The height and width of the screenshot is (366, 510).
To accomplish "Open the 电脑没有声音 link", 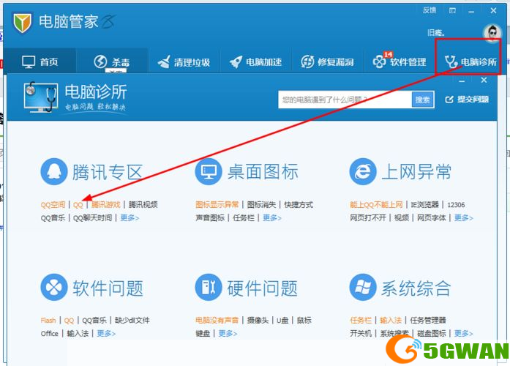I will tap(217, 321).
